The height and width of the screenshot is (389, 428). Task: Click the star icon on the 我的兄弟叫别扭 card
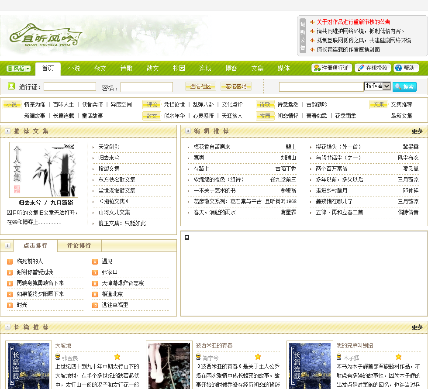tap(398, 357)
